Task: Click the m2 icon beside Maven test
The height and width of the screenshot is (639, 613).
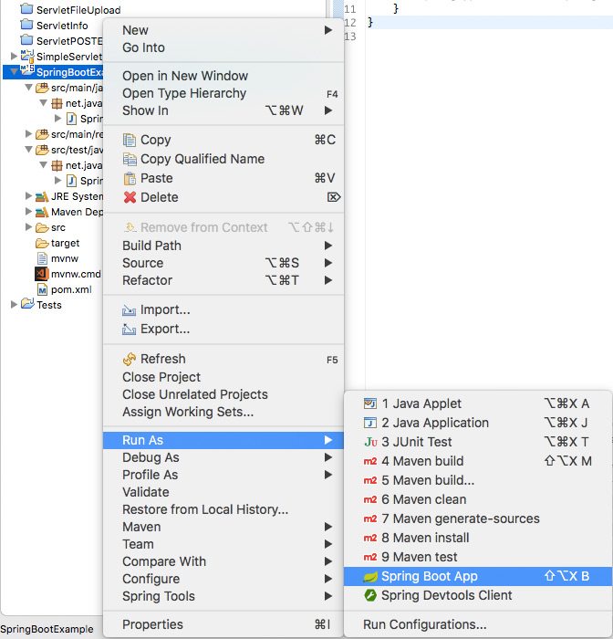Action: pos(370,557)
